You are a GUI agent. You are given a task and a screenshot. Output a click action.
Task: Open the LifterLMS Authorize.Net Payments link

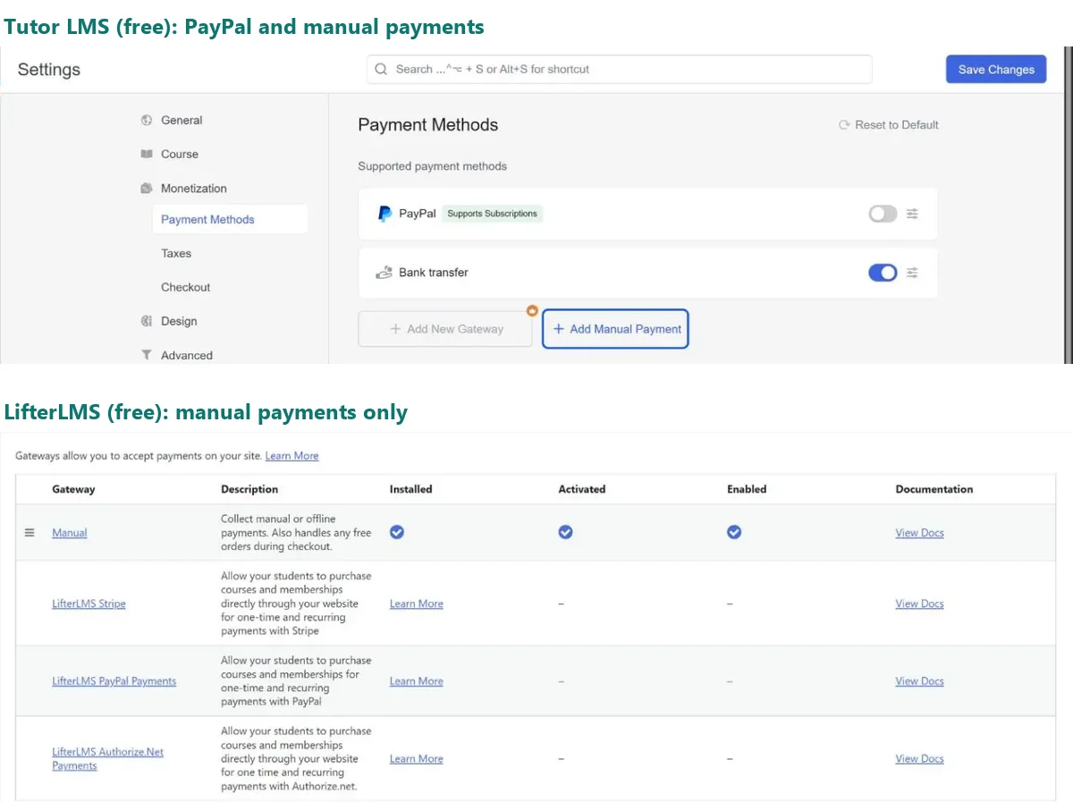click(107, 759)
